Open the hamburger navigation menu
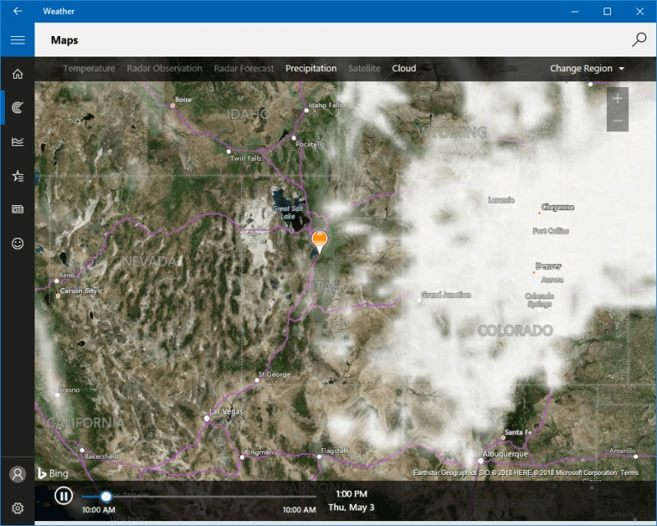 click(17, 39)
